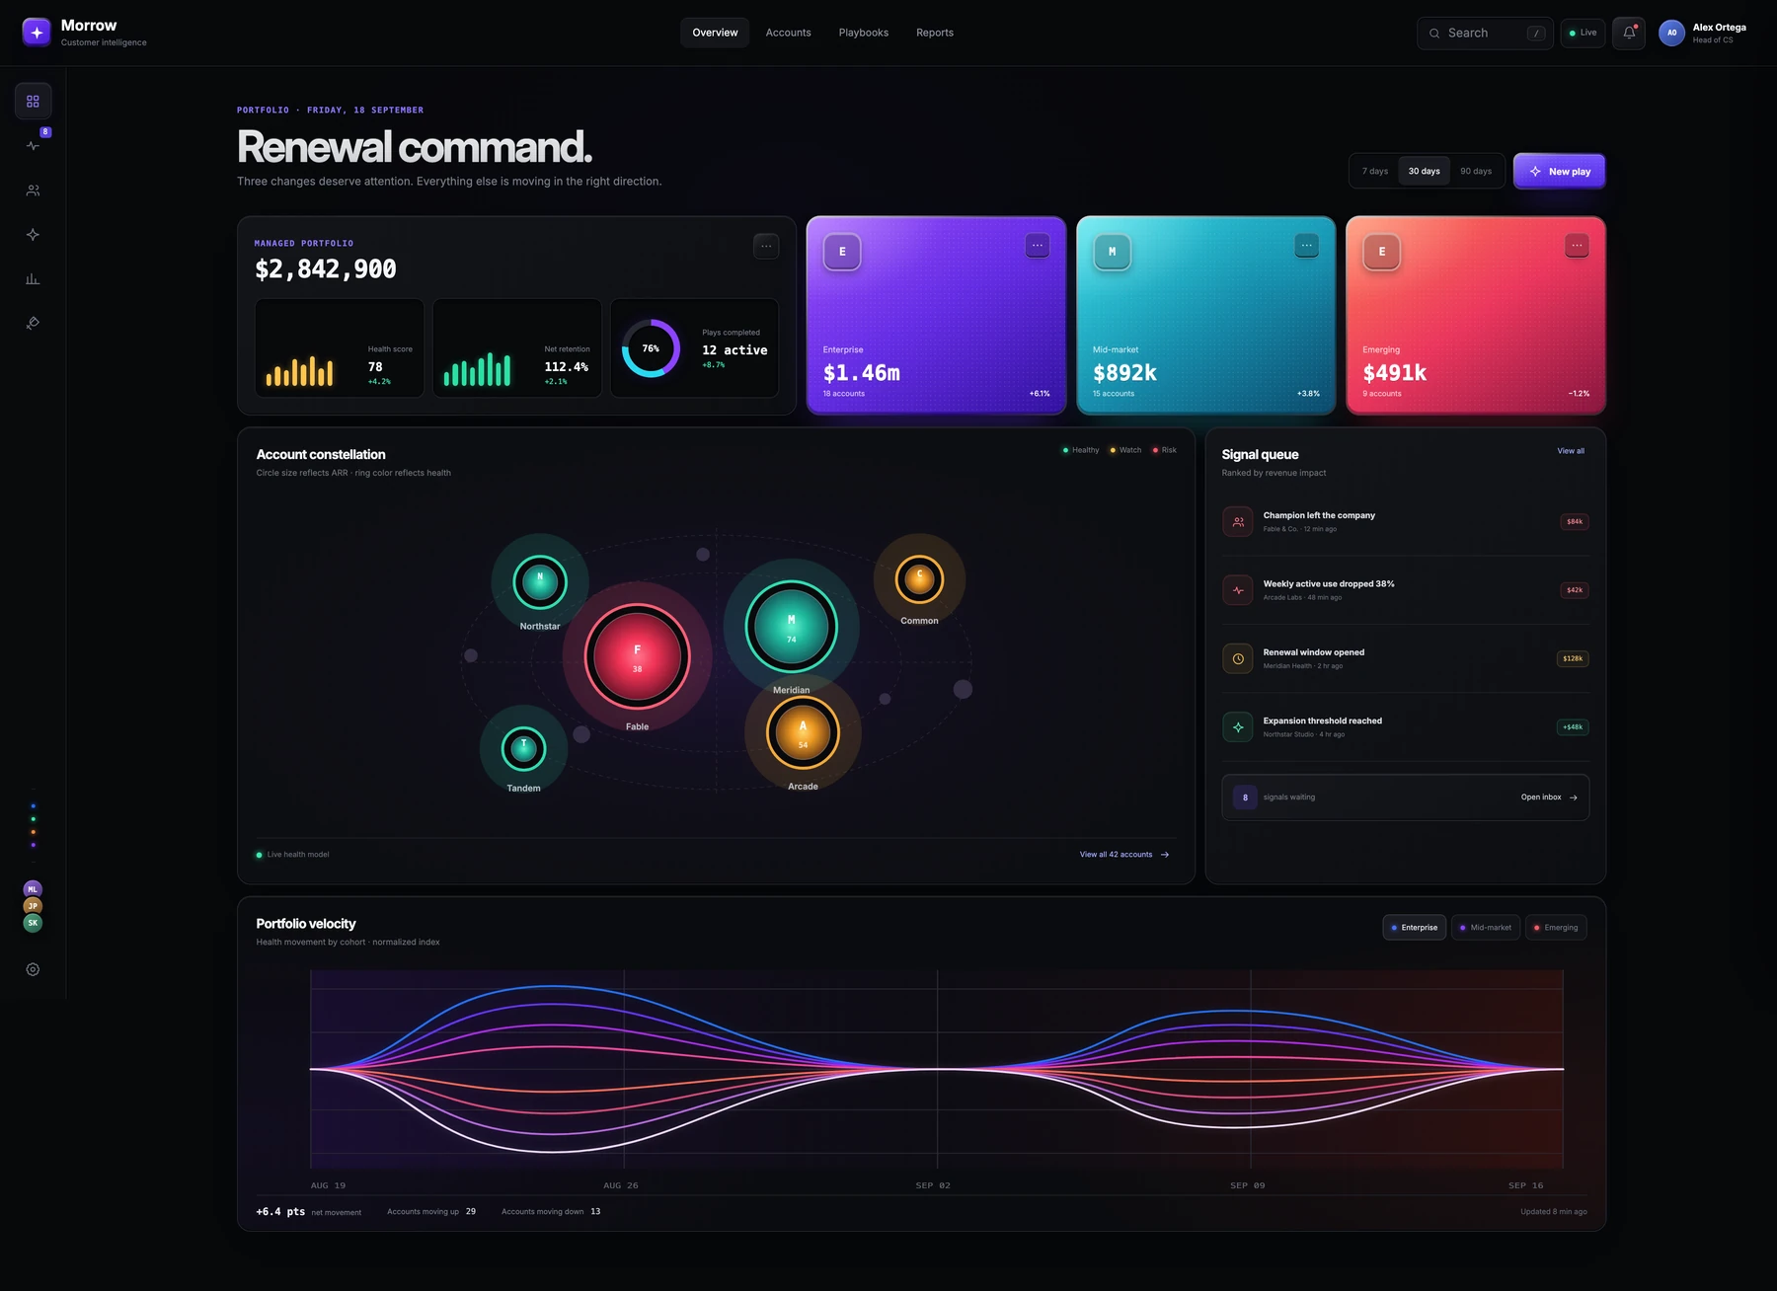Open View all in Signal queue
The height and width of the screenshot is (1291, 1777).
[1571, 451]
